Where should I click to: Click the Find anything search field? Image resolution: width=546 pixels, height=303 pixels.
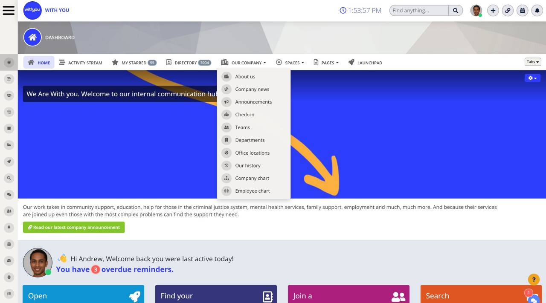(418, 10)
